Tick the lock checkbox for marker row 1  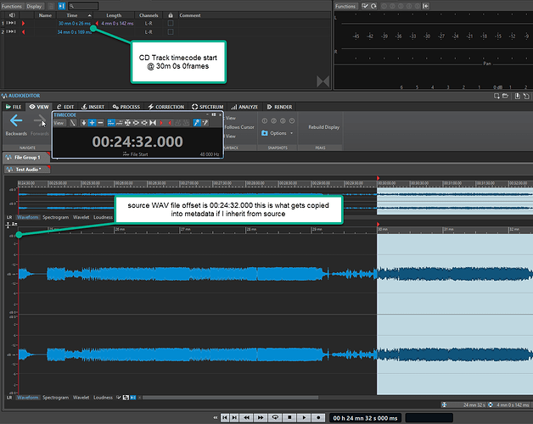pos(171,23)
